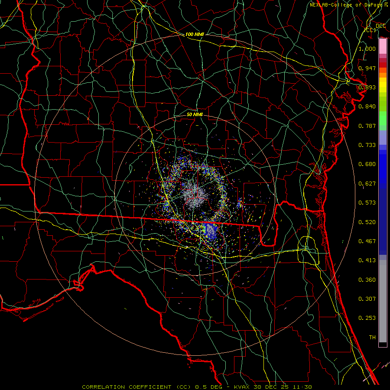Viewport: 390px width, 390px height.
Task: Click the DEC label above the color scale
Action: [x=380, y=26]
